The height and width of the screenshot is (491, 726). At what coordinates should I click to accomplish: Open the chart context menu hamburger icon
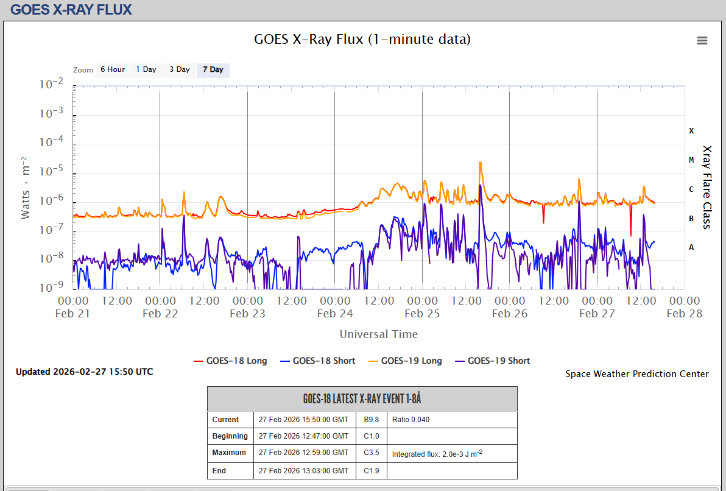click(702, 41)
